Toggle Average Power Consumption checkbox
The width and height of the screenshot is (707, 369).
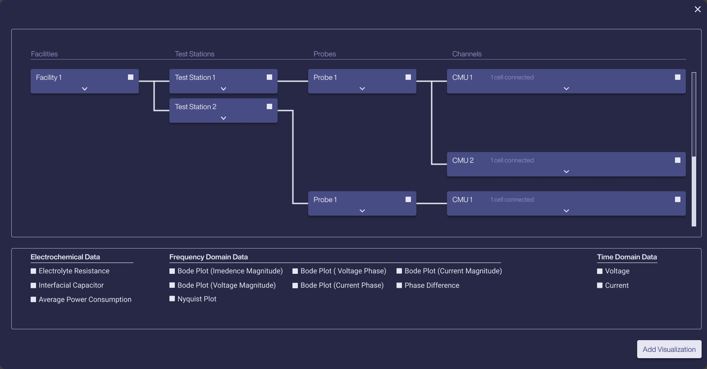(33, 300)
